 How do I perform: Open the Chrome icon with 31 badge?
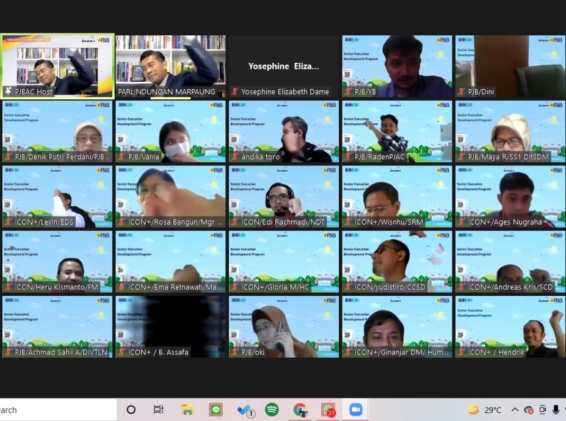tap(328, 410)
